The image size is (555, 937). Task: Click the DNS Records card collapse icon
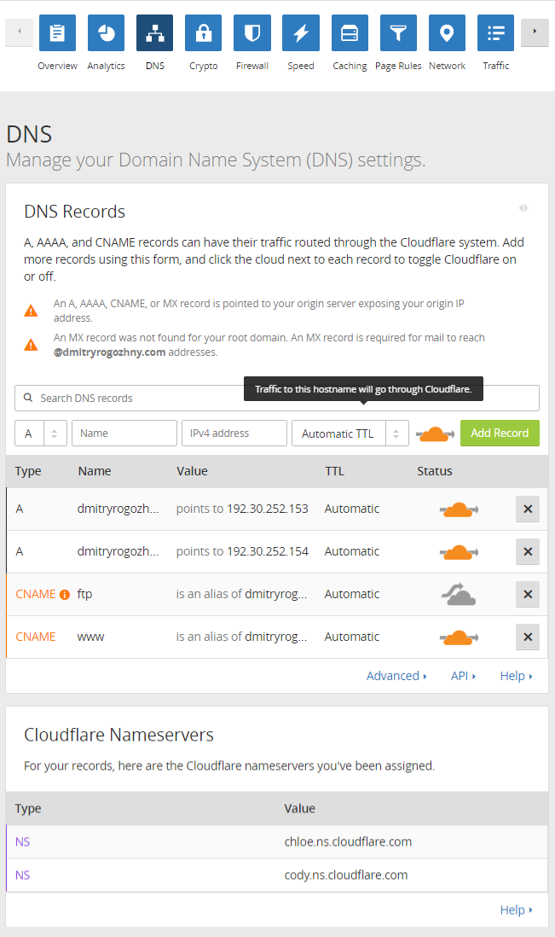tap(523, 208)
